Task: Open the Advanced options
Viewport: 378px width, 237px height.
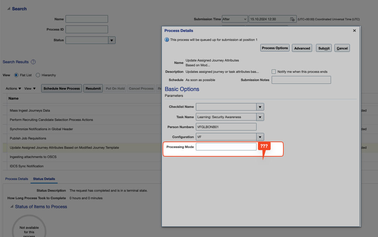Action: 302,48
